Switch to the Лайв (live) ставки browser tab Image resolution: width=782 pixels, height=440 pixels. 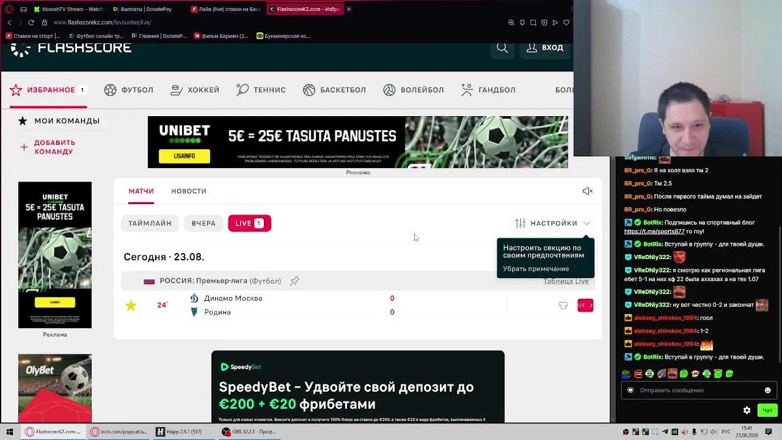click(x=226, y=9)
